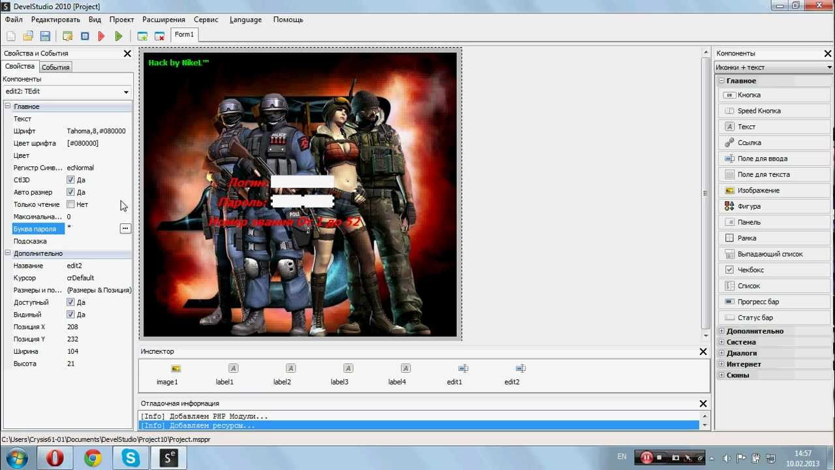Select label3 in the Inspector
Viewport: 835px width, 470px height.
click(x=339, y=375)
